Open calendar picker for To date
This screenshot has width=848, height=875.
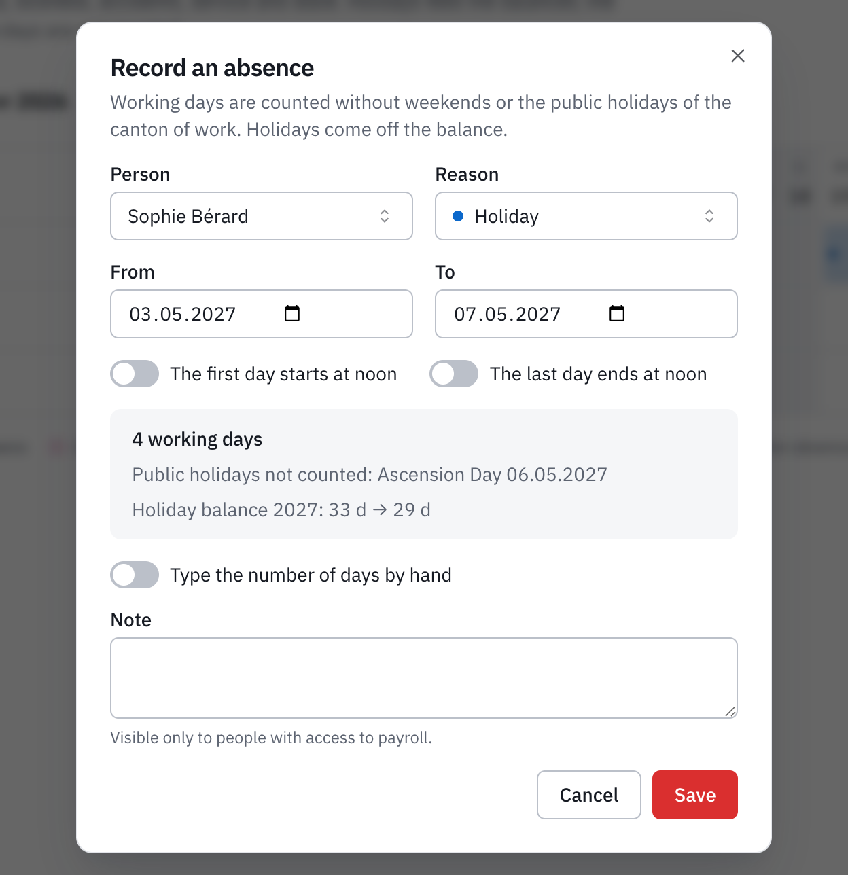[617, 313]
